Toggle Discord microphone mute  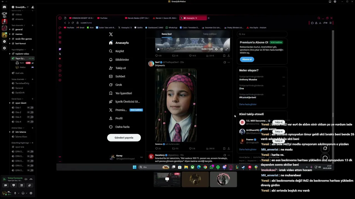[15, 193]
